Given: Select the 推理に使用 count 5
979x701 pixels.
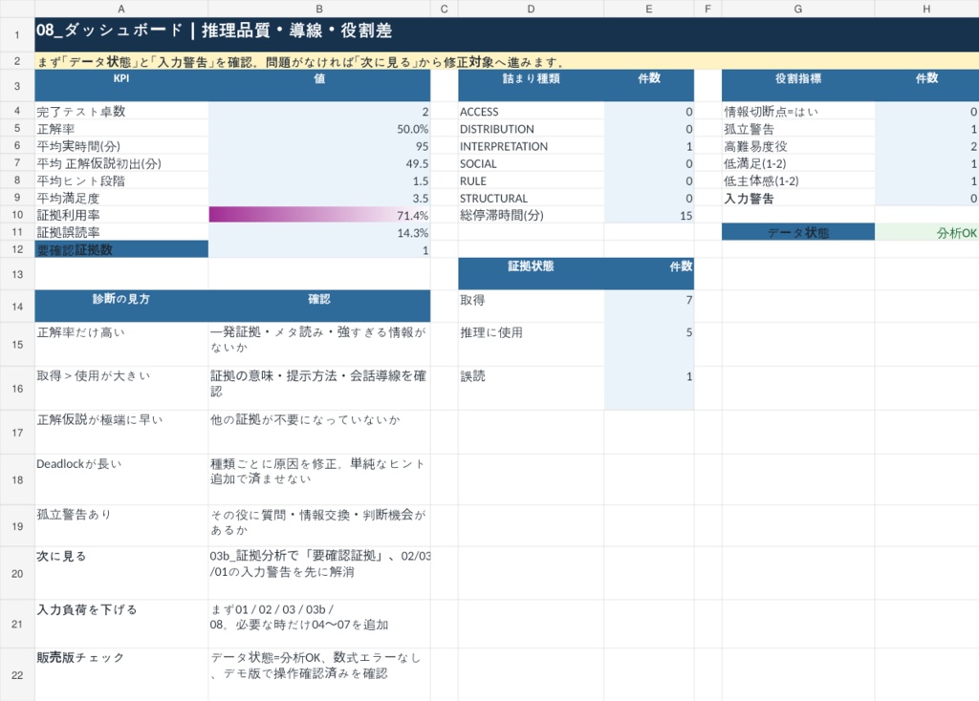Looking at the screenshot, I should (649, 344).
